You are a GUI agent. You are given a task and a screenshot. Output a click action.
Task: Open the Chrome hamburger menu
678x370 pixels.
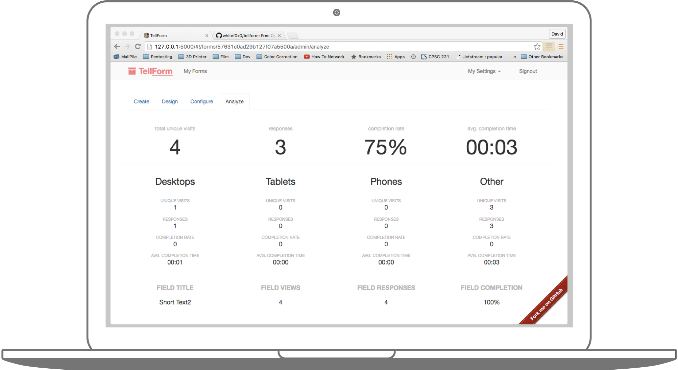(561, 47)
